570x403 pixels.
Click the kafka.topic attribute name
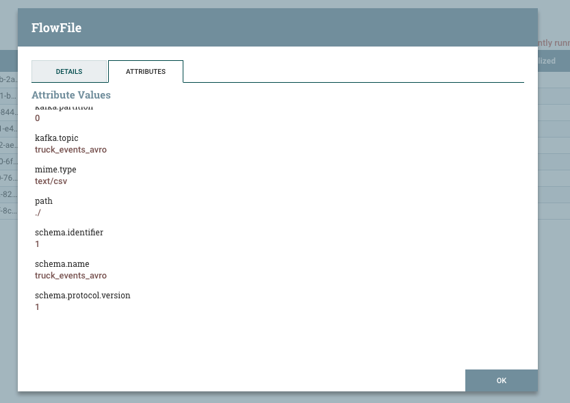56,138
